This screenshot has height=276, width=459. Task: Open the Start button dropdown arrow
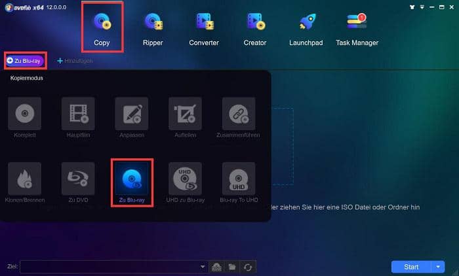[438, 267]
